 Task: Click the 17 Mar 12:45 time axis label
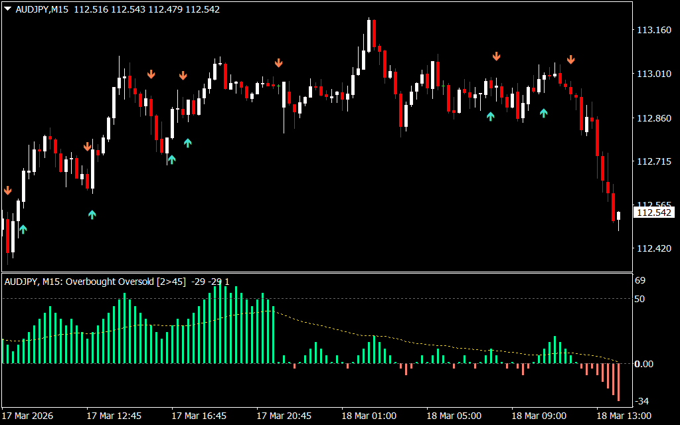pos(114,416)
